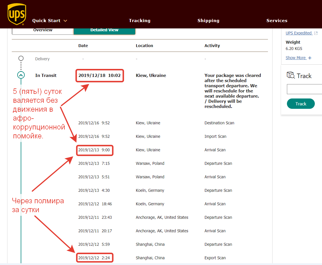Screen dimensions: 322x265
Task: Click the green Track button
Action: 301,104
